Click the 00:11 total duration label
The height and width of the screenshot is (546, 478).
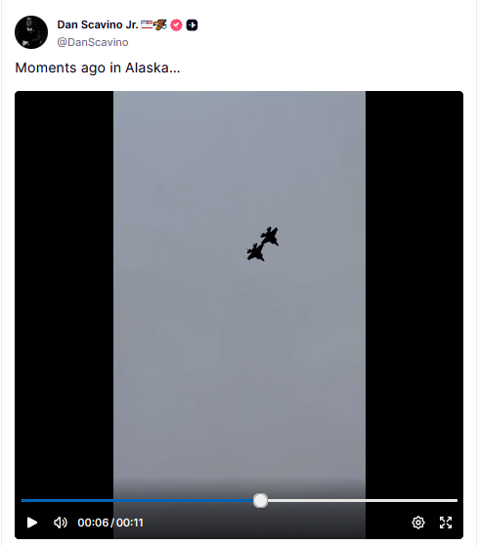pos(130,523)
